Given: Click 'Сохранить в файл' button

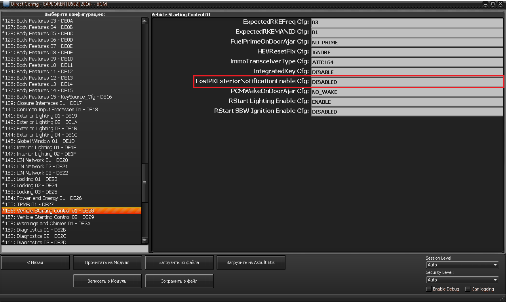Looking at the screenshot, I should [179, 281].
